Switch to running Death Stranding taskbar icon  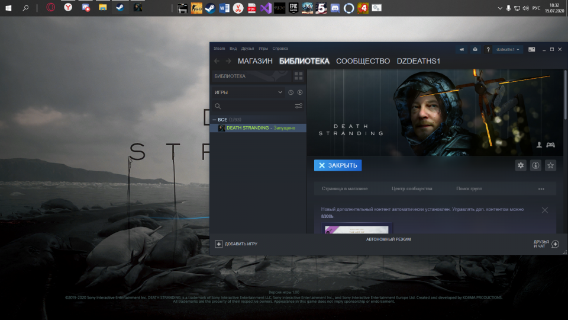pyautogui.click(x=138, y=8)
